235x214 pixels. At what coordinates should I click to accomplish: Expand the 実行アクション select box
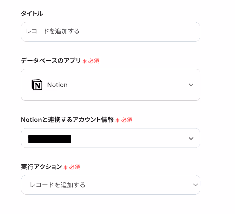pos(111,185)
